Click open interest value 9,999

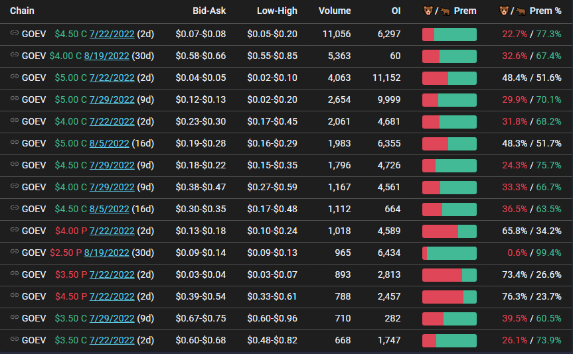tap(389, 99)
